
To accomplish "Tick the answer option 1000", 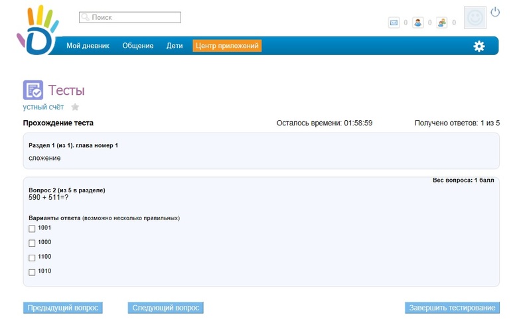I will [x=32, y=243].
